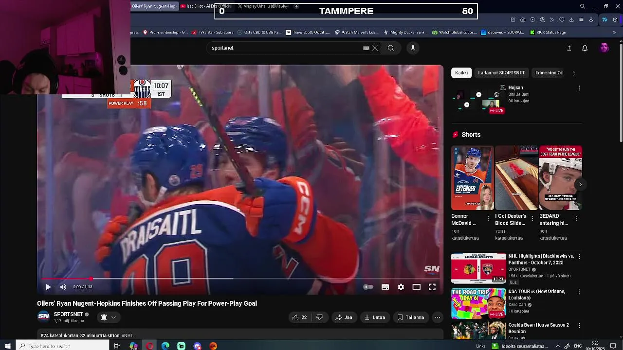Screen dimensions: 623x350
Task: Show more filter chips with arrow
Action: coord(574,73)
